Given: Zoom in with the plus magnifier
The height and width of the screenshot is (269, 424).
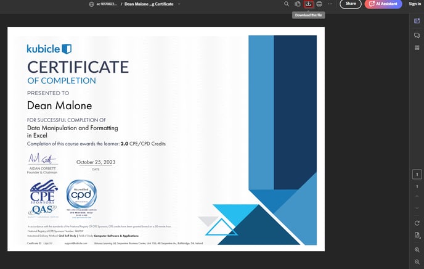Looking at the screenshot, I should tap(417, 250).
